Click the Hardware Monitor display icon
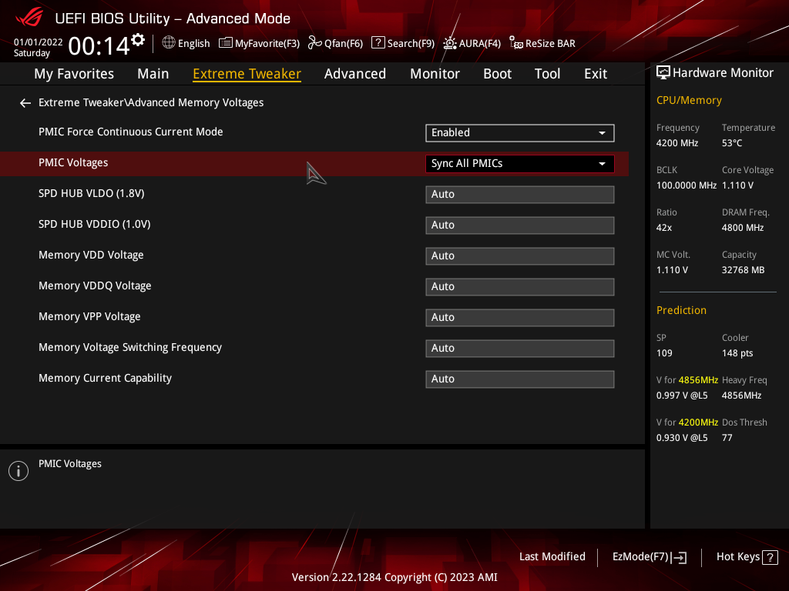 [663, 73]
